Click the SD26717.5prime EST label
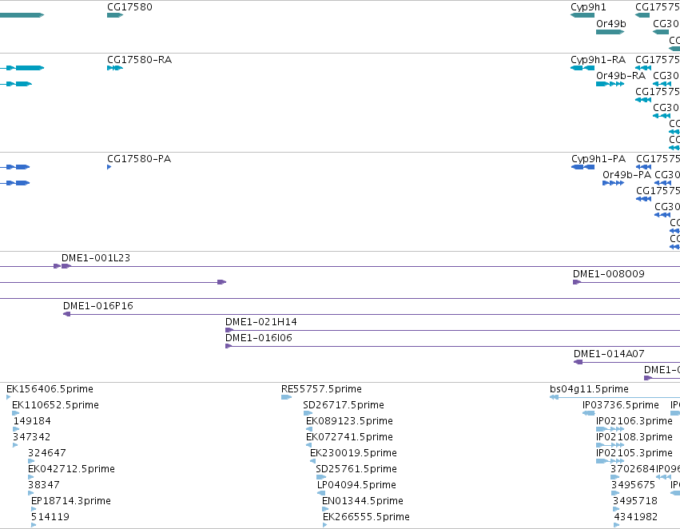The image size is (680, 529). [344, 405]
